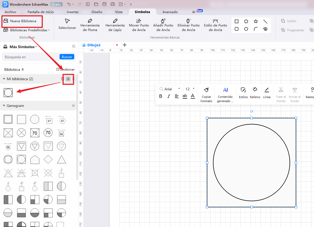
Task: Click the Nueva Biblioteca button
Action: point(20,21)
